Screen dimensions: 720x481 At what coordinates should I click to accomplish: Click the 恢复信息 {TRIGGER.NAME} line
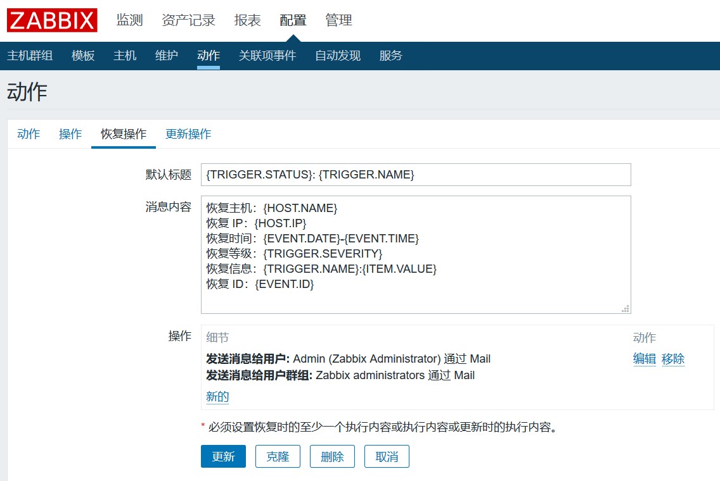321,269
